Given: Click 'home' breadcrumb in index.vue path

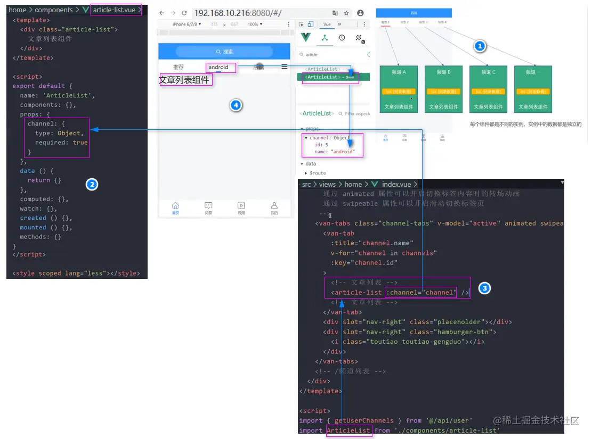Looking at the screenshot, I should pos(353,184).
